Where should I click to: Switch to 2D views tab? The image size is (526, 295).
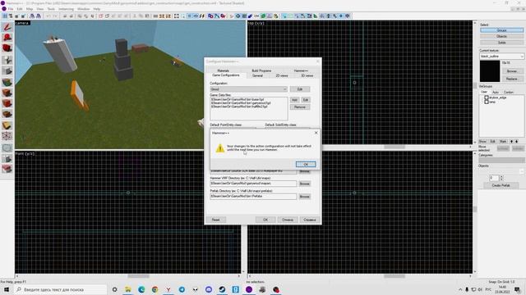[x=282, y=75]
